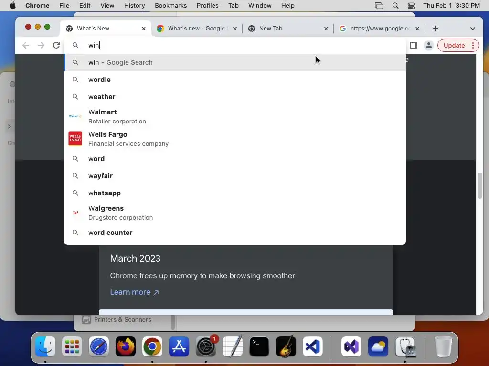Open the Trash in the dock
Image resolution: width=489 pixels, height=366 pixels.
point(443,346)
